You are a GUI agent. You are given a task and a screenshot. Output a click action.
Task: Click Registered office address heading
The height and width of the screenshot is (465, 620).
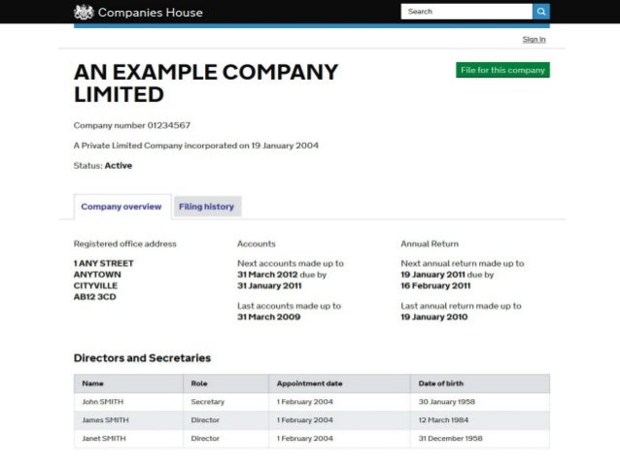[125, 244]
